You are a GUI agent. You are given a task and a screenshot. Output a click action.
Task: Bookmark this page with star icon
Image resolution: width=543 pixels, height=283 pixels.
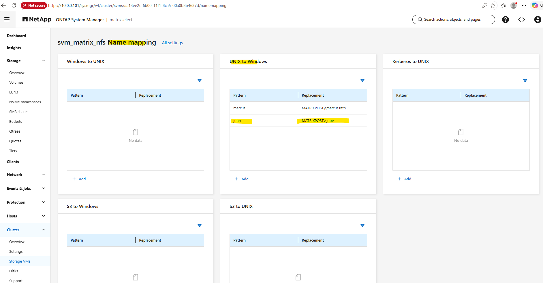[x=493, y=5]
